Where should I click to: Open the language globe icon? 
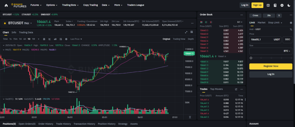268,5
